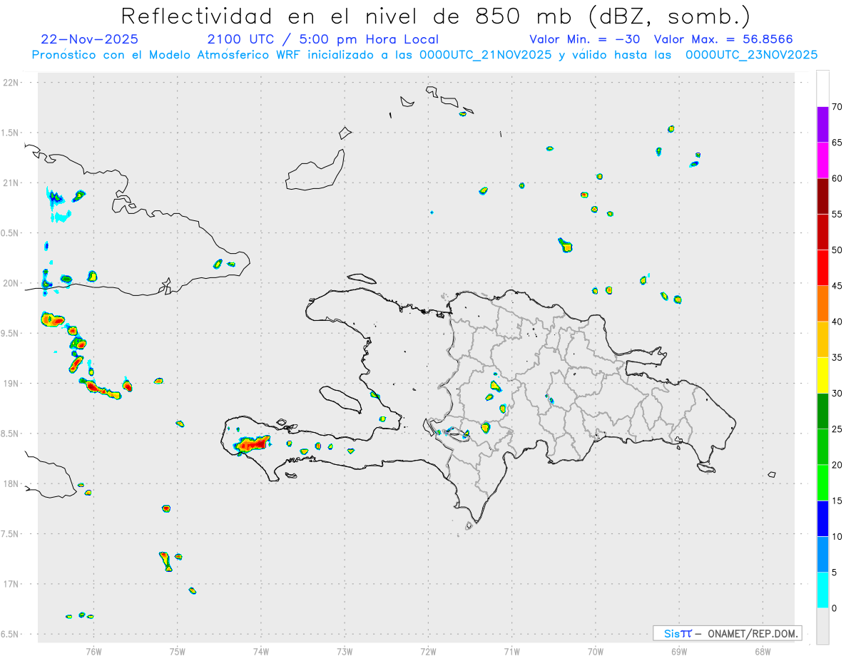The height and width of the screenshot is (661, 856).
Task: Click the '74W' longitude label
Action: pos(261,651)
